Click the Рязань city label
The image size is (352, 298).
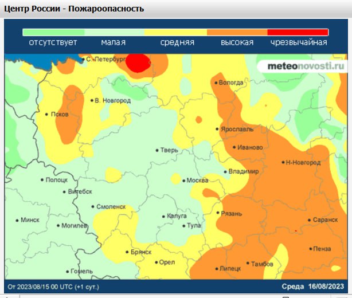coord(232,213)
